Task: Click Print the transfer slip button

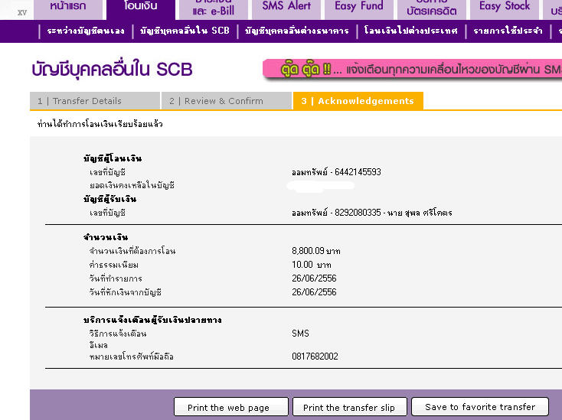Action: (350, 407)
